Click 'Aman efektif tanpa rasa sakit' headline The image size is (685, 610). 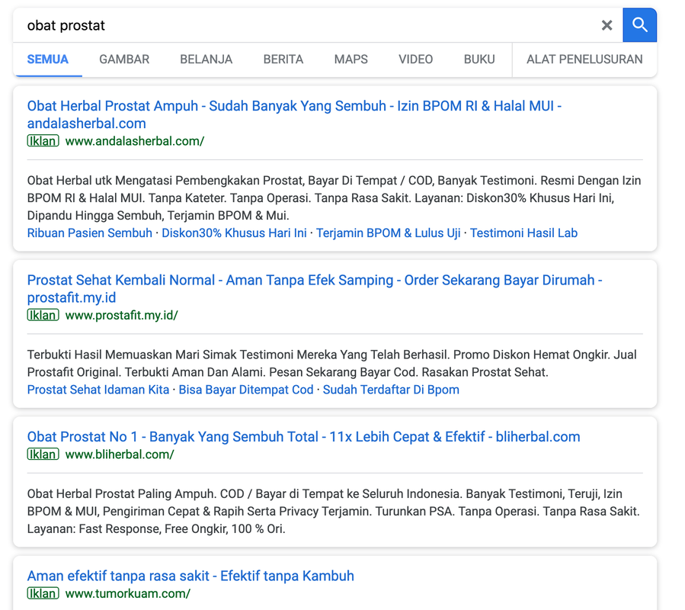(190, 576)
